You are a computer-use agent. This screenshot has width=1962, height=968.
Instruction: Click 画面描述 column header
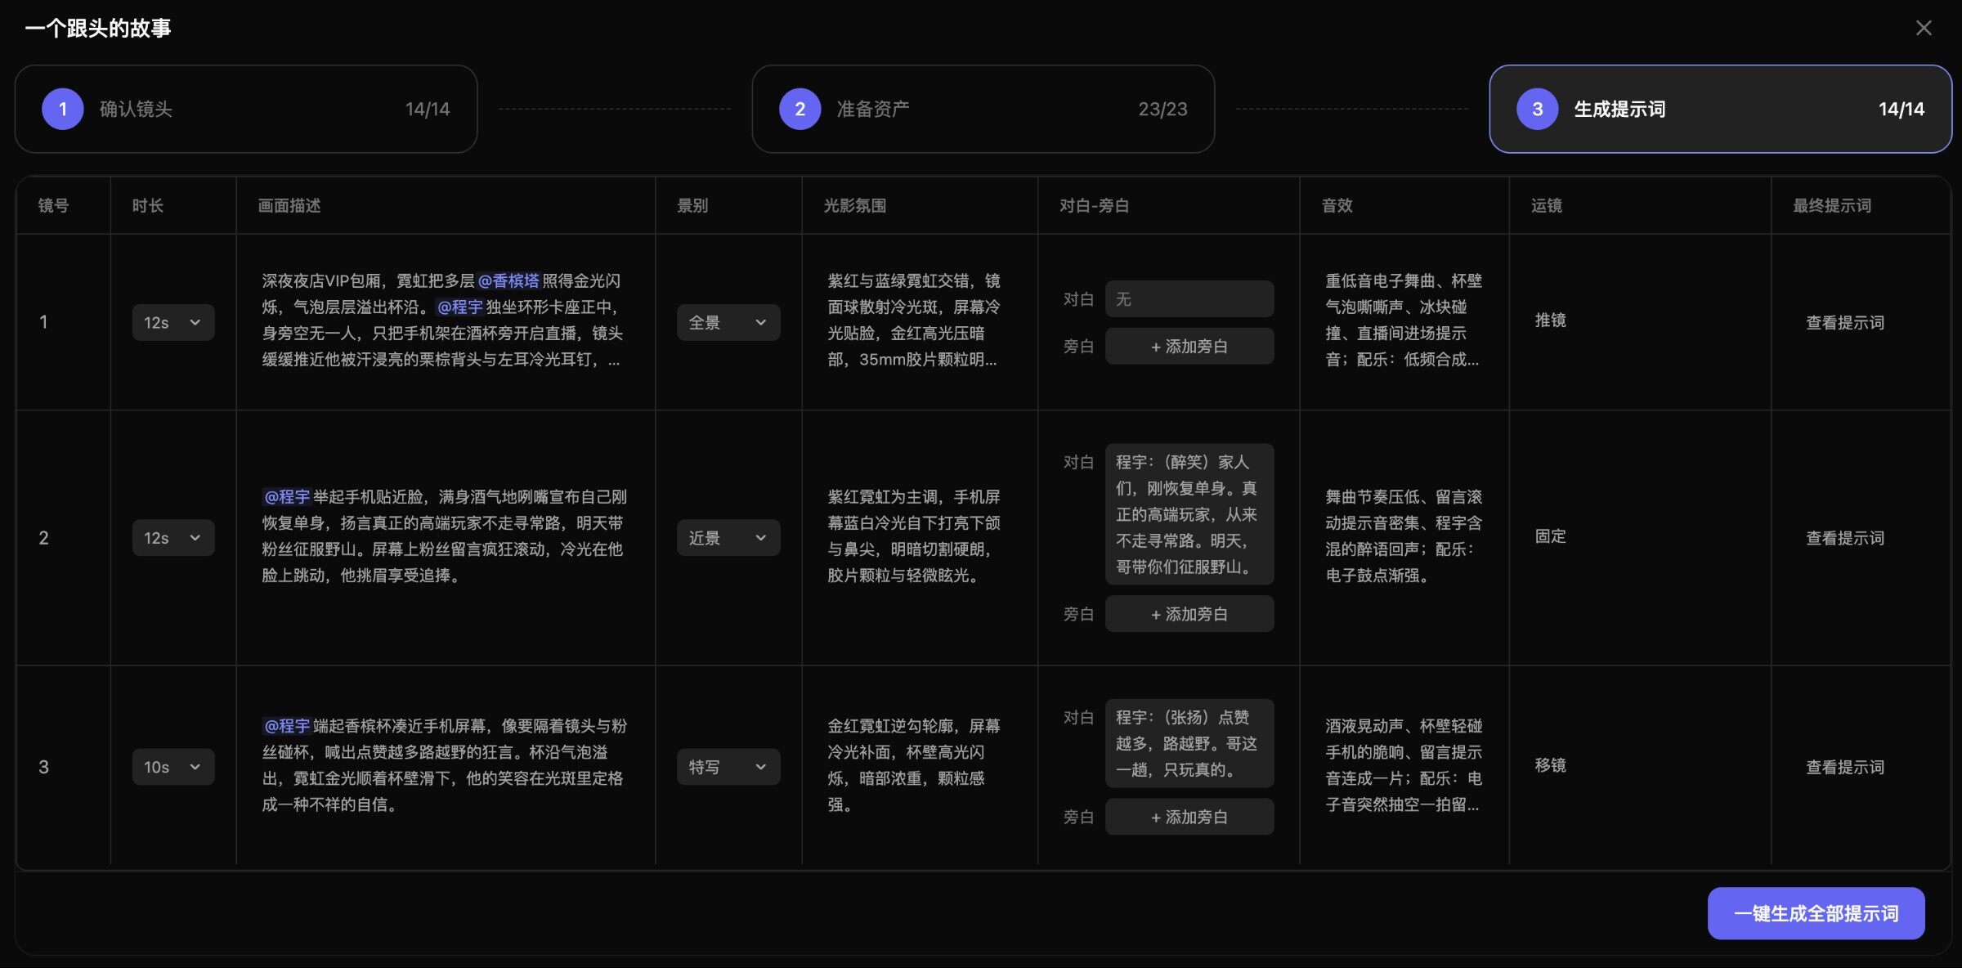click(289, 206)
